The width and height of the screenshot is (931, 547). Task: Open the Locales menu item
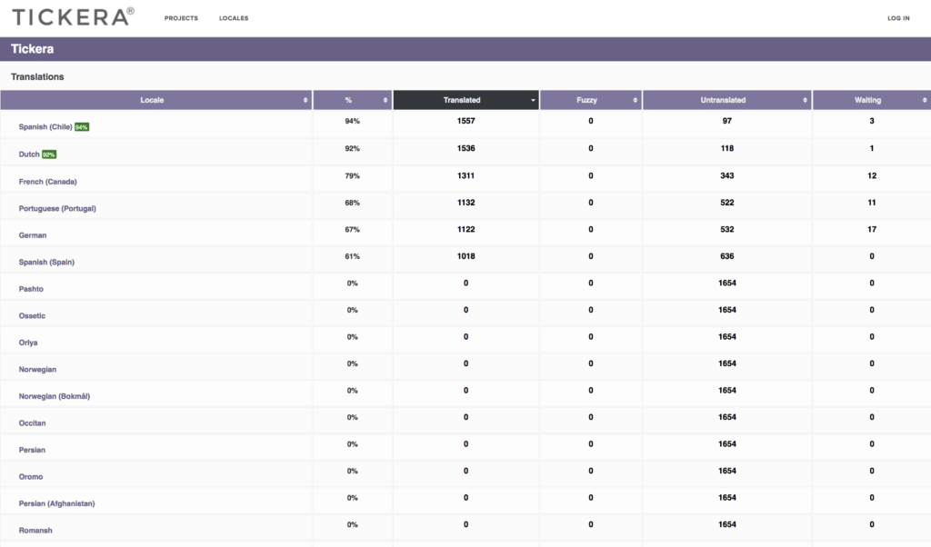tap(234, 18)
